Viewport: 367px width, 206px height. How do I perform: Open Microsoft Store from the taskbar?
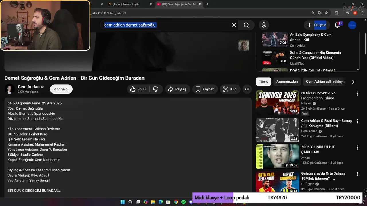click(x=168, y=202)
